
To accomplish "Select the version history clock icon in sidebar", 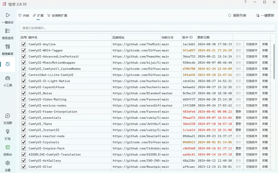I will (8, 64).
